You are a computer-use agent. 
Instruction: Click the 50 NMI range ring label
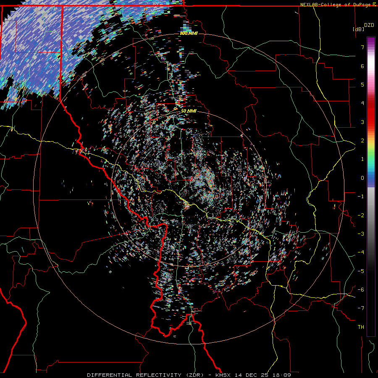pos(189,111)
